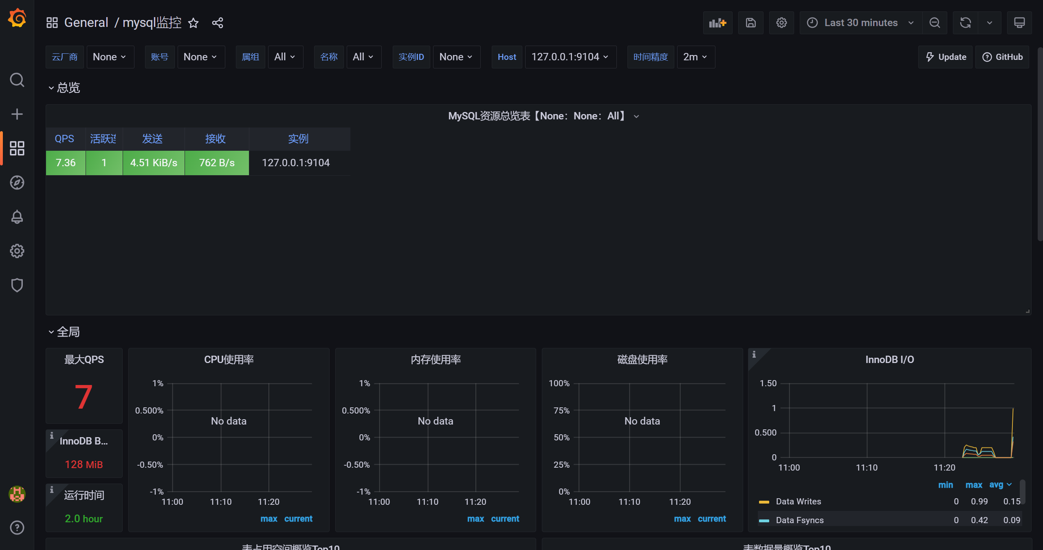The width and height of the screenshot is (1043, 550).
Task: Open the user avatar profile menu
Action: tap(17, 494)
